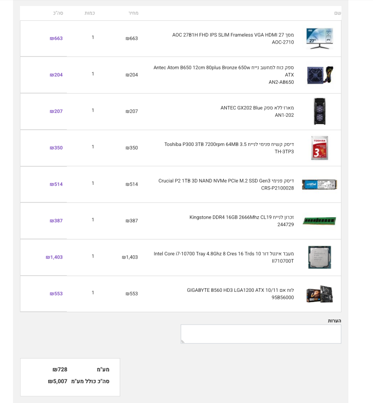The height and width of the screenshot is (403, 373).
Task: Open the Toshiba P300 3TB hard drive thumbnail
Action: click(320, 148)
